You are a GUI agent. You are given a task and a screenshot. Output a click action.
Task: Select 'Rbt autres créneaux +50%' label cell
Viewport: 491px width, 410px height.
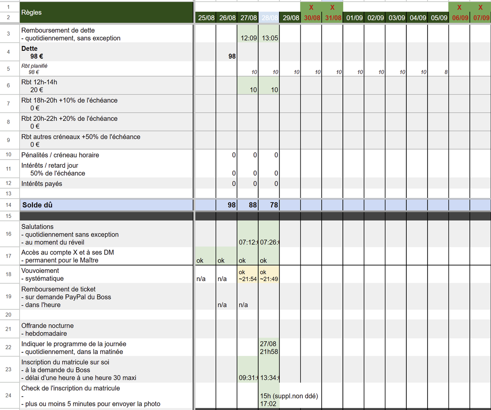tap(106, 140)
